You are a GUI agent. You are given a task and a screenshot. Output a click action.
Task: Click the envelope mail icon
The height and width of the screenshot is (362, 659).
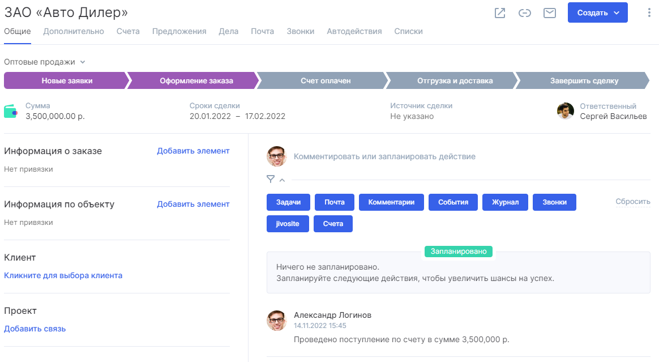550,13
